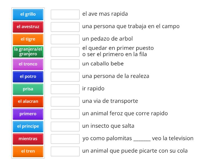The image size is (221, 166).
Task: Select the blue 'el potro' tile
Action: coord(28,77)
